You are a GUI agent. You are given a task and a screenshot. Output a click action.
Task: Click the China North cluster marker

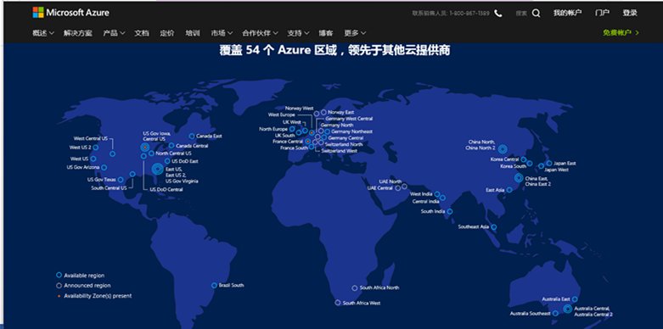[x=503, y=148]
